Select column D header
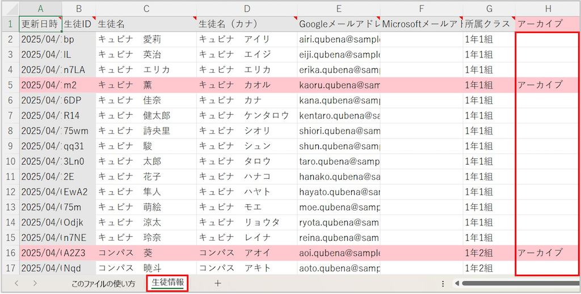Image resolution: width=581 pixels, height=294 pixels. coord(247,9)
